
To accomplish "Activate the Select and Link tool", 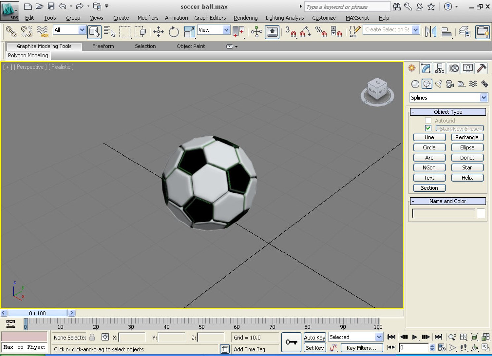I will point(12,32).
